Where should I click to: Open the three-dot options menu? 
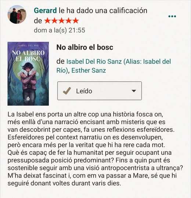tap(172, 16)
